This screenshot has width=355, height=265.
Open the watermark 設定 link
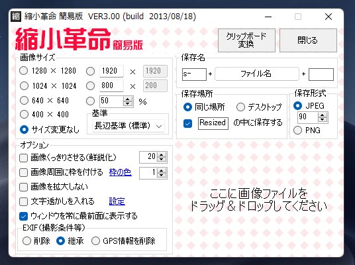point(117,201)
